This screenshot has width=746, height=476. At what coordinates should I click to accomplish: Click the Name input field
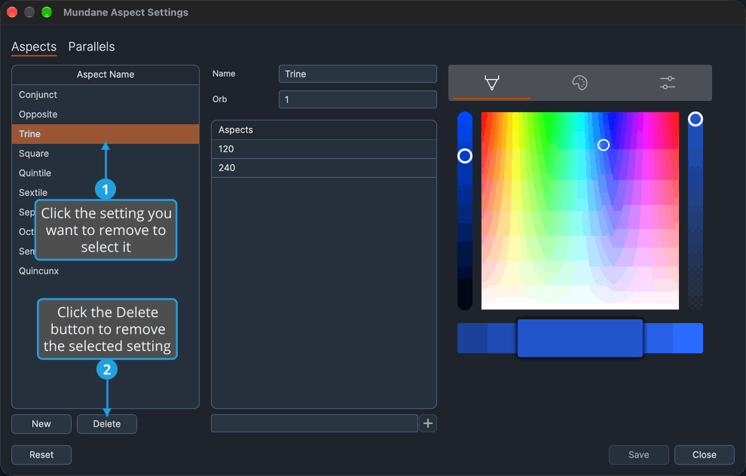(x=357, y=74)
